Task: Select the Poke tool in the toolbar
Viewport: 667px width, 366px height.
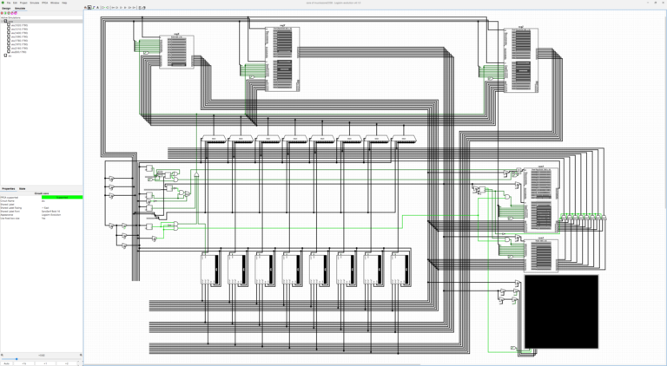Action: click(x=85, y=7)
